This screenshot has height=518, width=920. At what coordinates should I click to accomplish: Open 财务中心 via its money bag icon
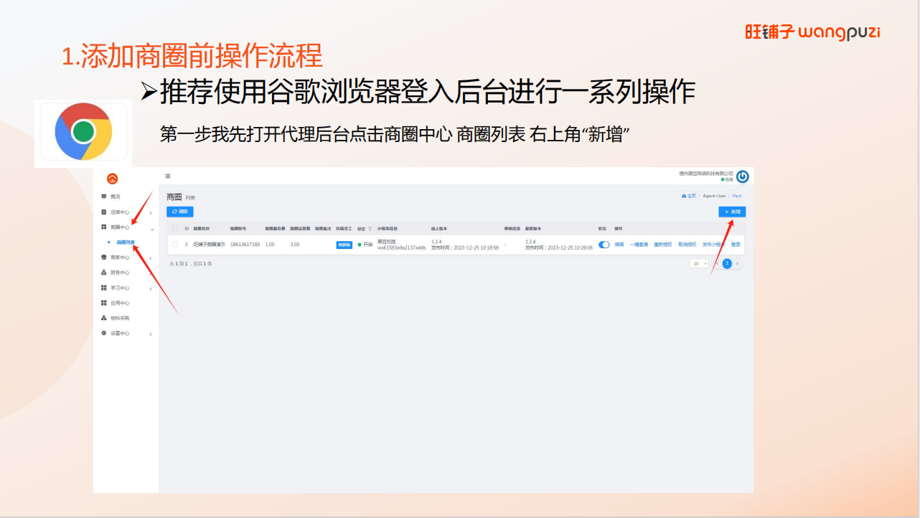pyautogui.click(x=104, y=273)
